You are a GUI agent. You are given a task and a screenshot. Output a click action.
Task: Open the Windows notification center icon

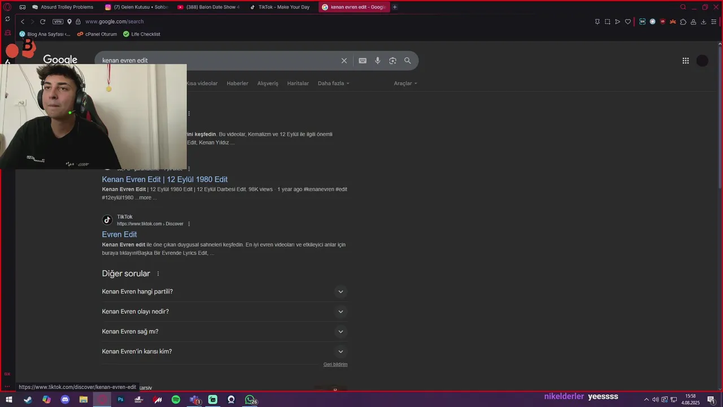click(711, 400)
